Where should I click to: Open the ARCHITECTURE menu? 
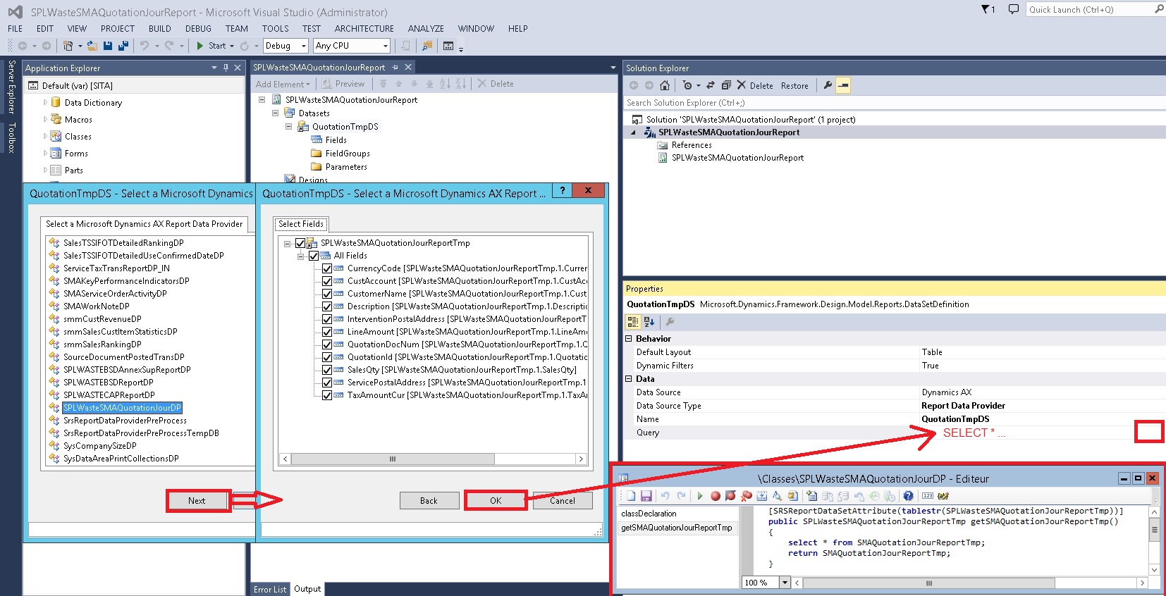(x=364, y=29)
